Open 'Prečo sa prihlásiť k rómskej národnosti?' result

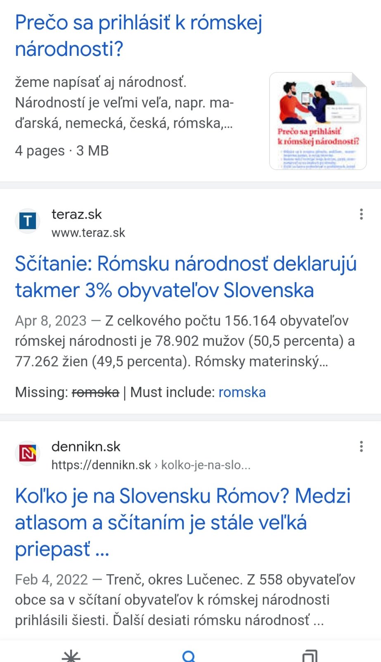[x=139, y=36]
